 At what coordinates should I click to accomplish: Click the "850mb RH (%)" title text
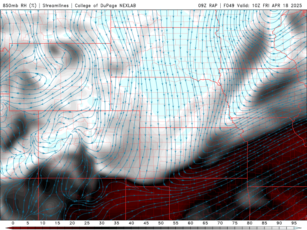pos(20,5)
